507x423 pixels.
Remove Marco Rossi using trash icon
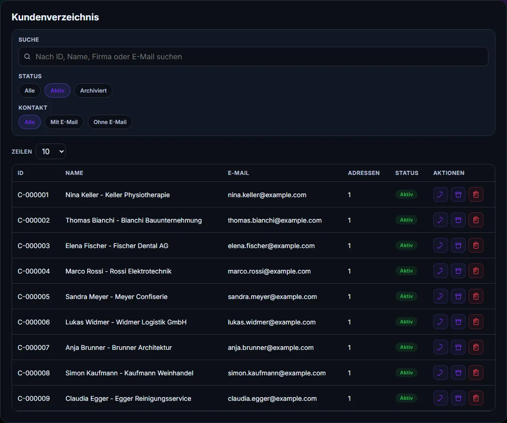coord(476,271)
